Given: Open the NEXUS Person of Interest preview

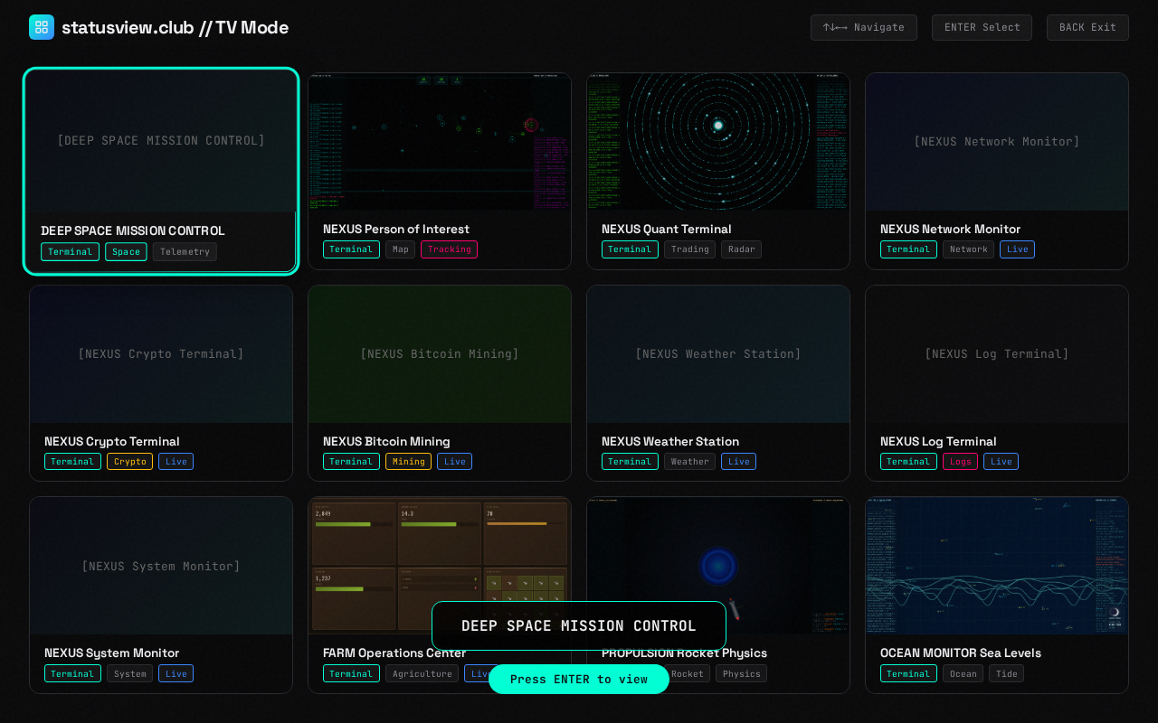Looking at the screenshot, I should coord(440,142).
